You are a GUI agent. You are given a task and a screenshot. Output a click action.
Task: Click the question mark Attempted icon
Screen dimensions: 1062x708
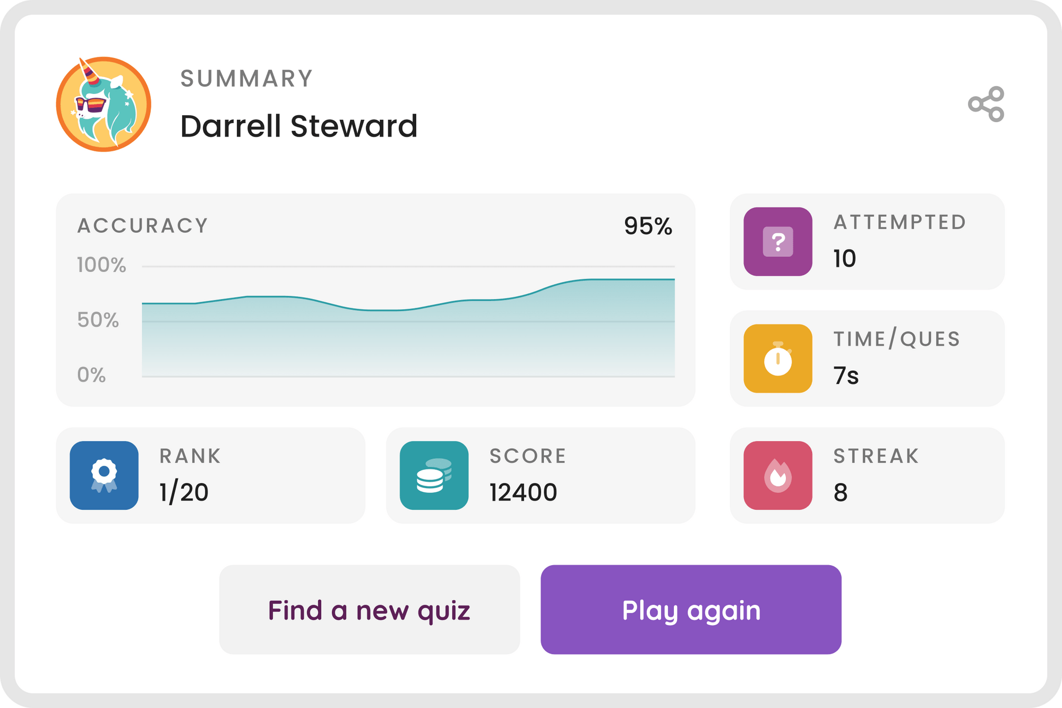(x=778, y=242)
